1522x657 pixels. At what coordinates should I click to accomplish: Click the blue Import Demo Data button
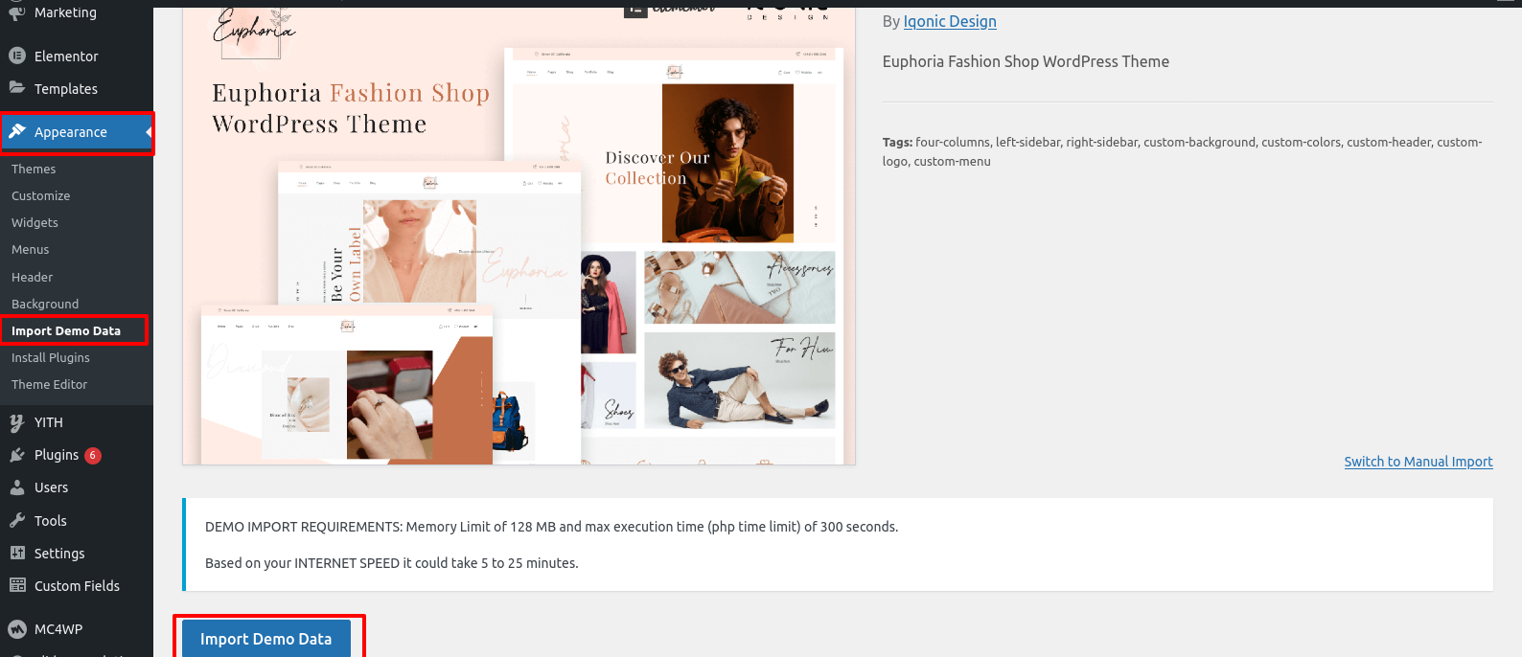pyautogui.click(x=266, y=638)
